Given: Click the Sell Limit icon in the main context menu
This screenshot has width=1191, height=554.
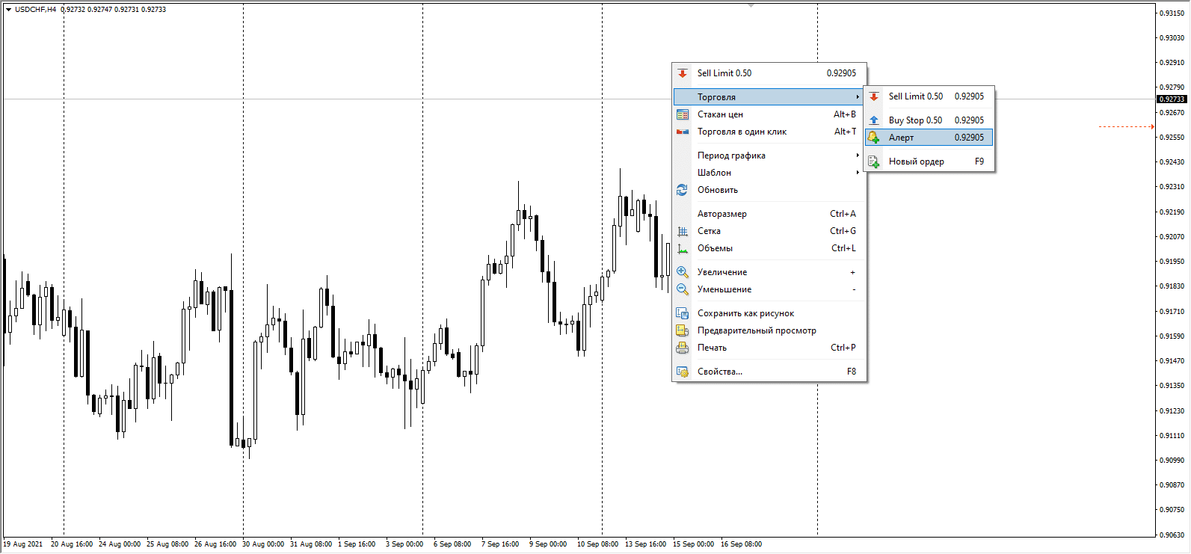Looking at the screenshot, I should point(683,73).
